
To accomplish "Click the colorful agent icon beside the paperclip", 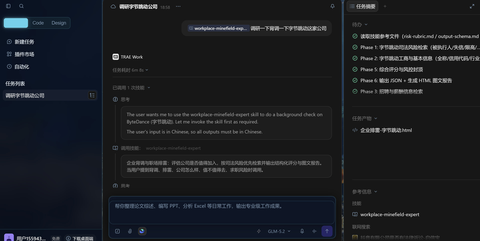I will [x=142, y=231].
